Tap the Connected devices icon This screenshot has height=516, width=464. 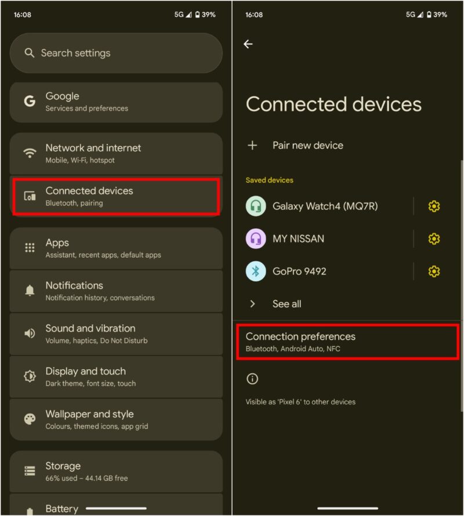[x=30, y=196]
